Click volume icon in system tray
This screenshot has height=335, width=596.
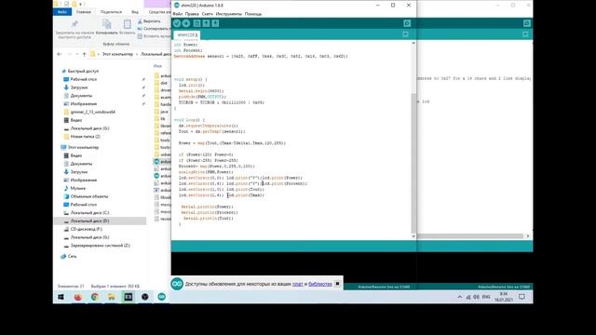476,297
